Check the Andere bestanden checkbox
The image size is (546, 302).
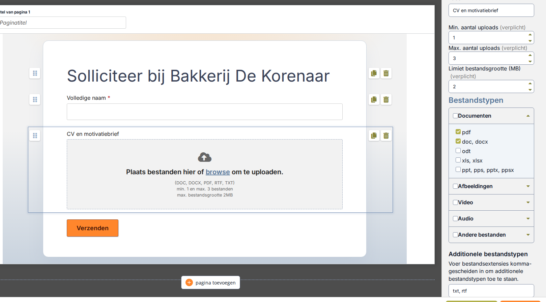click(x=455, y=235)
